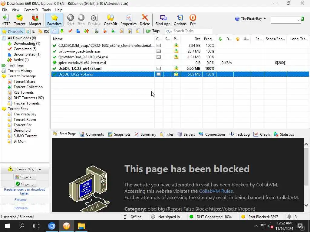310x232 pixels.
Task: Switch to the Snapshots tab
Action: [119, 134]
